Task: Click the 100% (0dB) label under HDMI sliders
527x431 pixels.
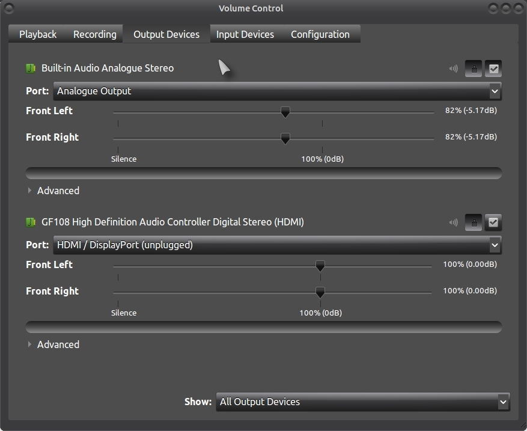Action: (x=321, y=313)
